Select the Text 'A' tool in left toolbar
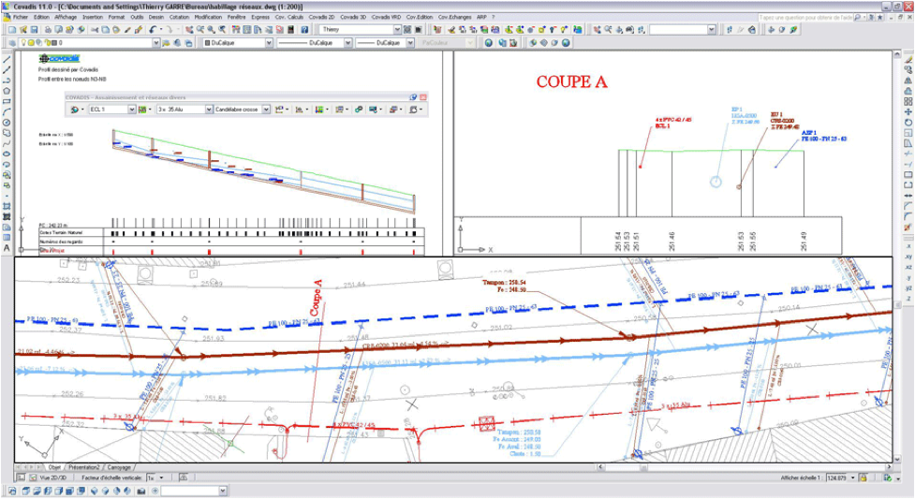 pyautogui.click(x=7, y=248)
